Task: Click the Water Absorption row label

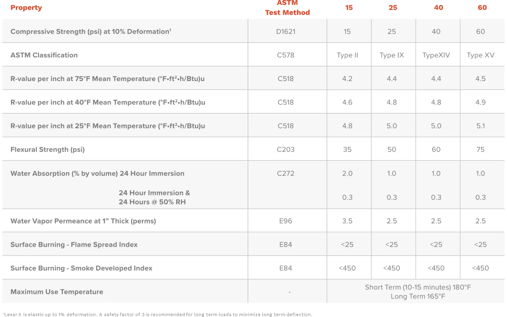Action: [x=97, y=173]
